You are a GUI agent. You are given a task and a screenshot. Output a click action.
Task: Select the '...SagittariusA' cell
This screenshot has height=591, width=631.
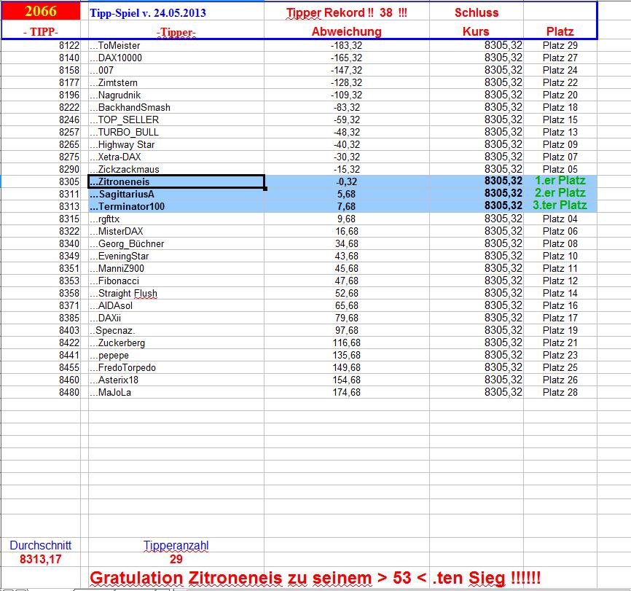[176, 194]
